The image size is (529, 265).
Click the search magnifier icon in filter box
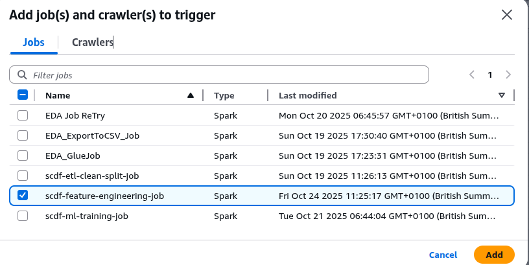click(x=21, y=75)
